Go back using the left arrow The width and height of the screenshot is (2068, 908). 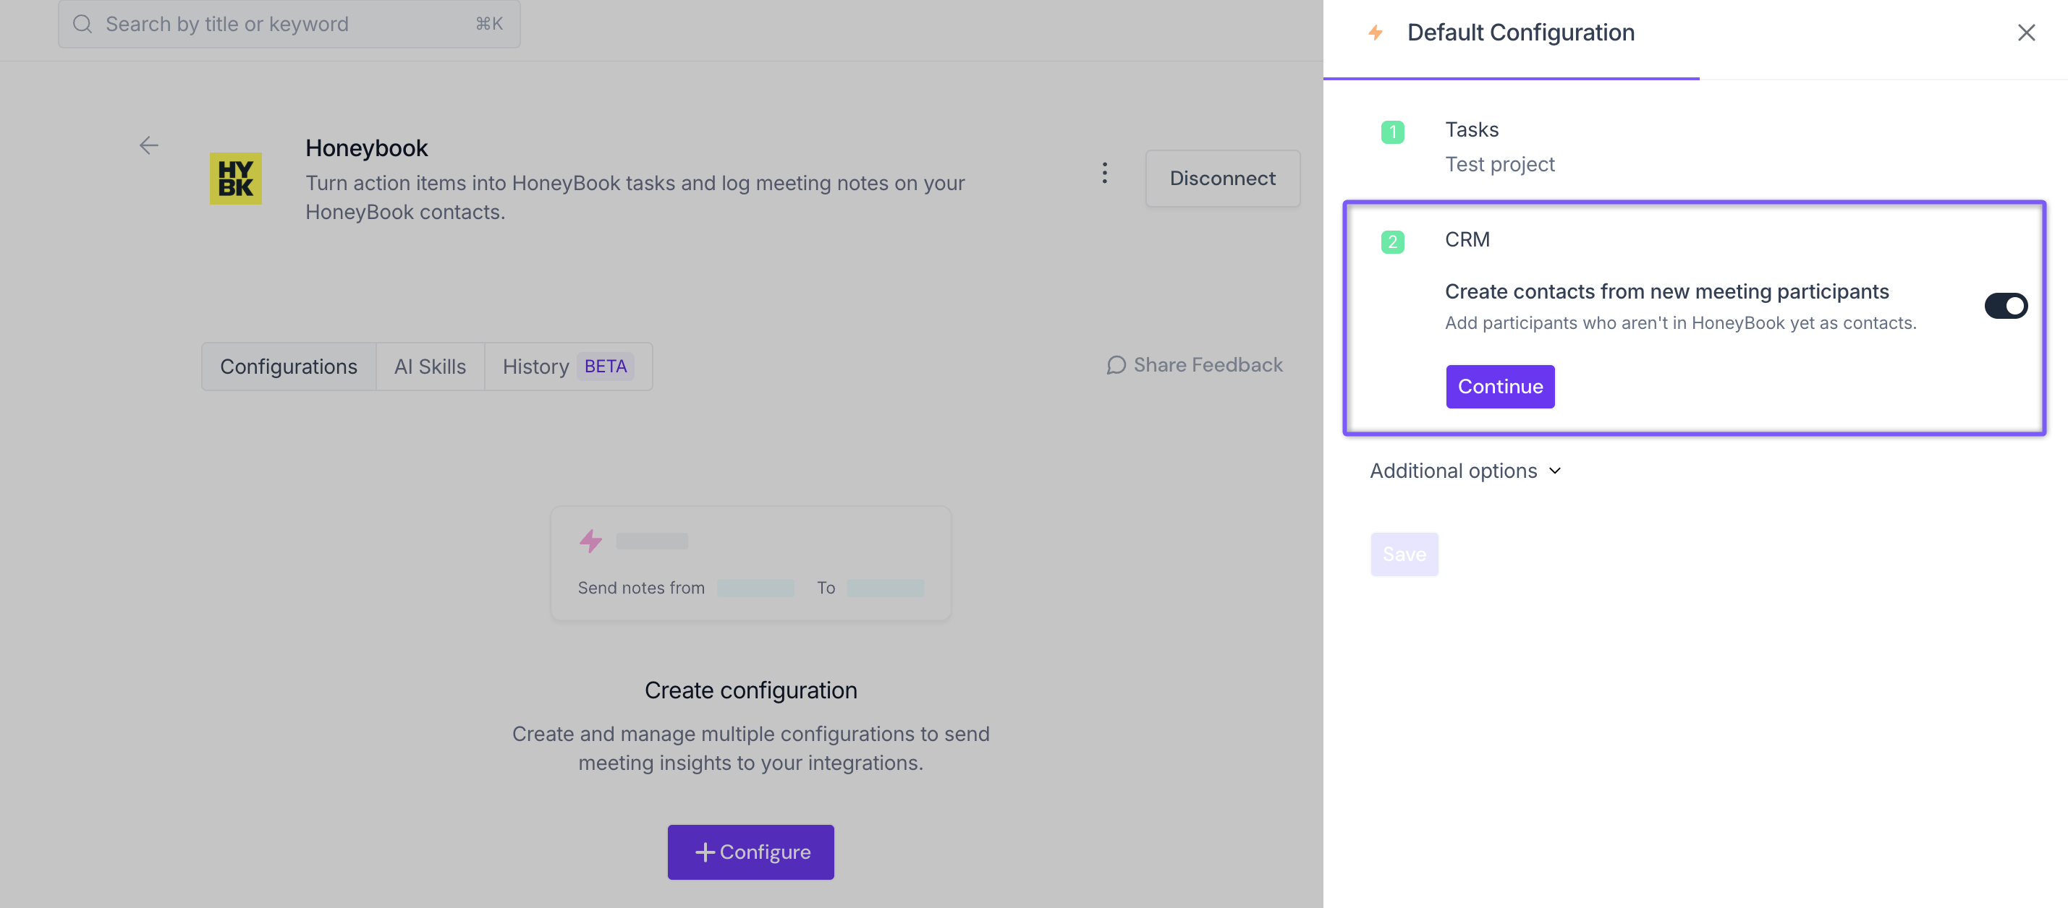(x=148, y=145)
